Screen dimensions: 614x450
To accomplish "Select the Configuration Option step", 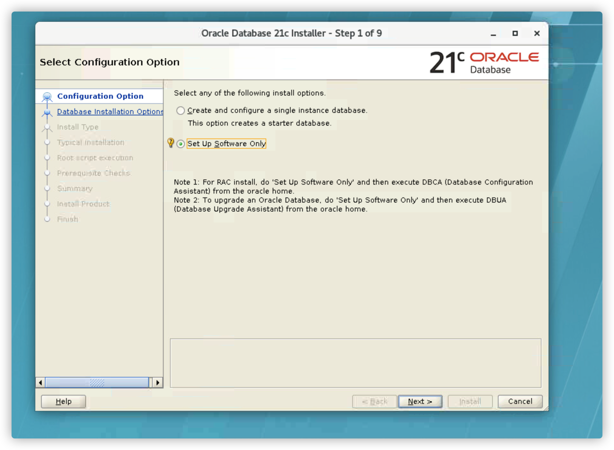I will 100,96.
